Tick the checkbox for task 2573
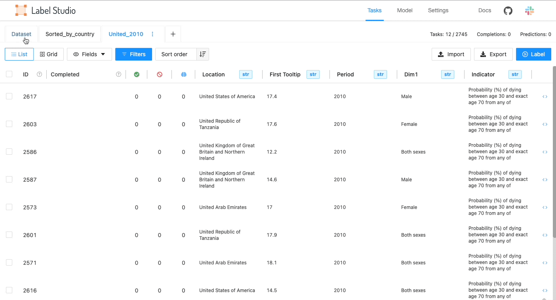 [x=9, y=207]
